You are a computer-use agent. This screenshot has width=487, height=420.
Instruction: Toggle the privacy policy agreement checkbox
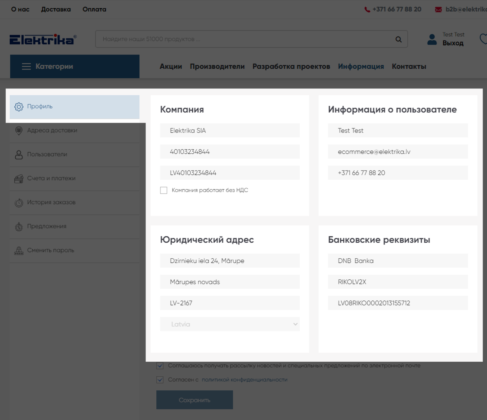160,380
